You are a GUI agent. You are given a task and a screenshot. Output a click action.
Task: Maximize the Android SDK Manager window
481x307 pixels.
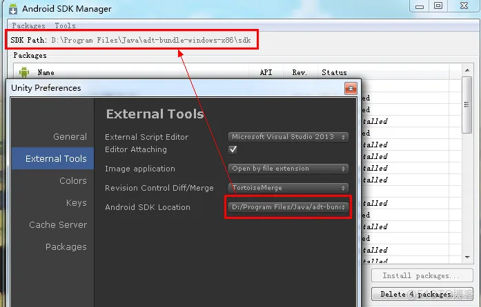coord(438,6)
